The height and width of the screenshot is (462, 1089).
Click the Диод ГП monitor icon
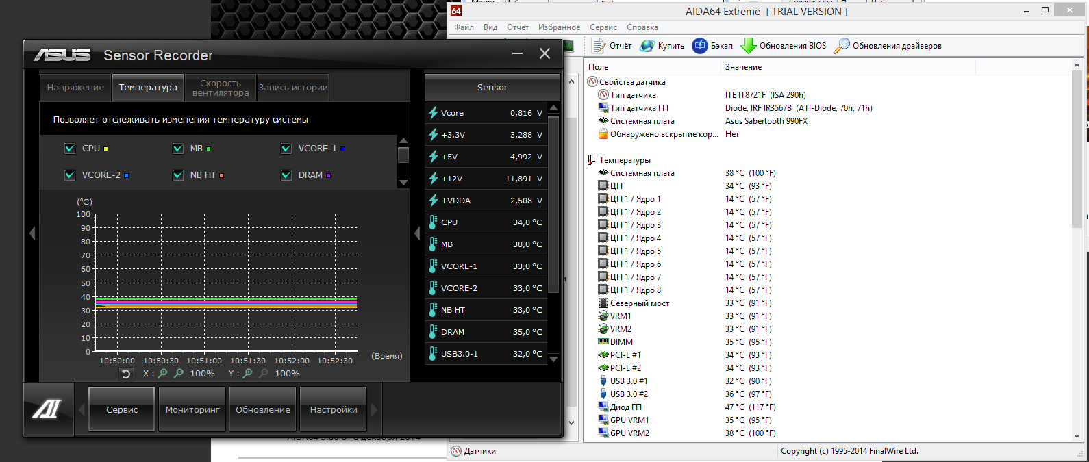click(x=603, y=407)
